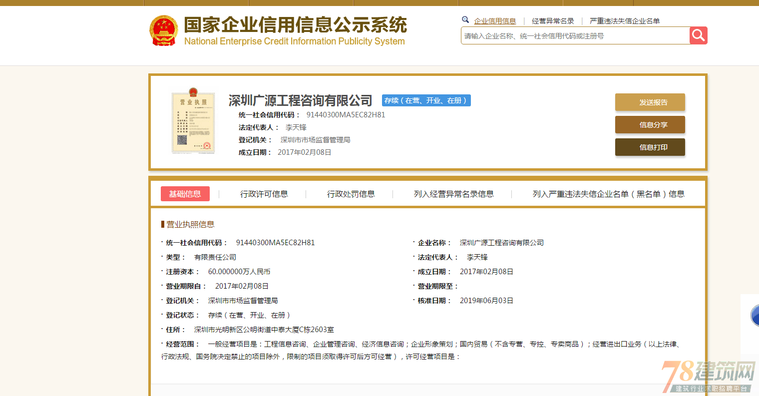Click the 营业执照信息 section heading
Image resolution: width=759 pixels, height=396 pixels.
(x=190, y=224)
